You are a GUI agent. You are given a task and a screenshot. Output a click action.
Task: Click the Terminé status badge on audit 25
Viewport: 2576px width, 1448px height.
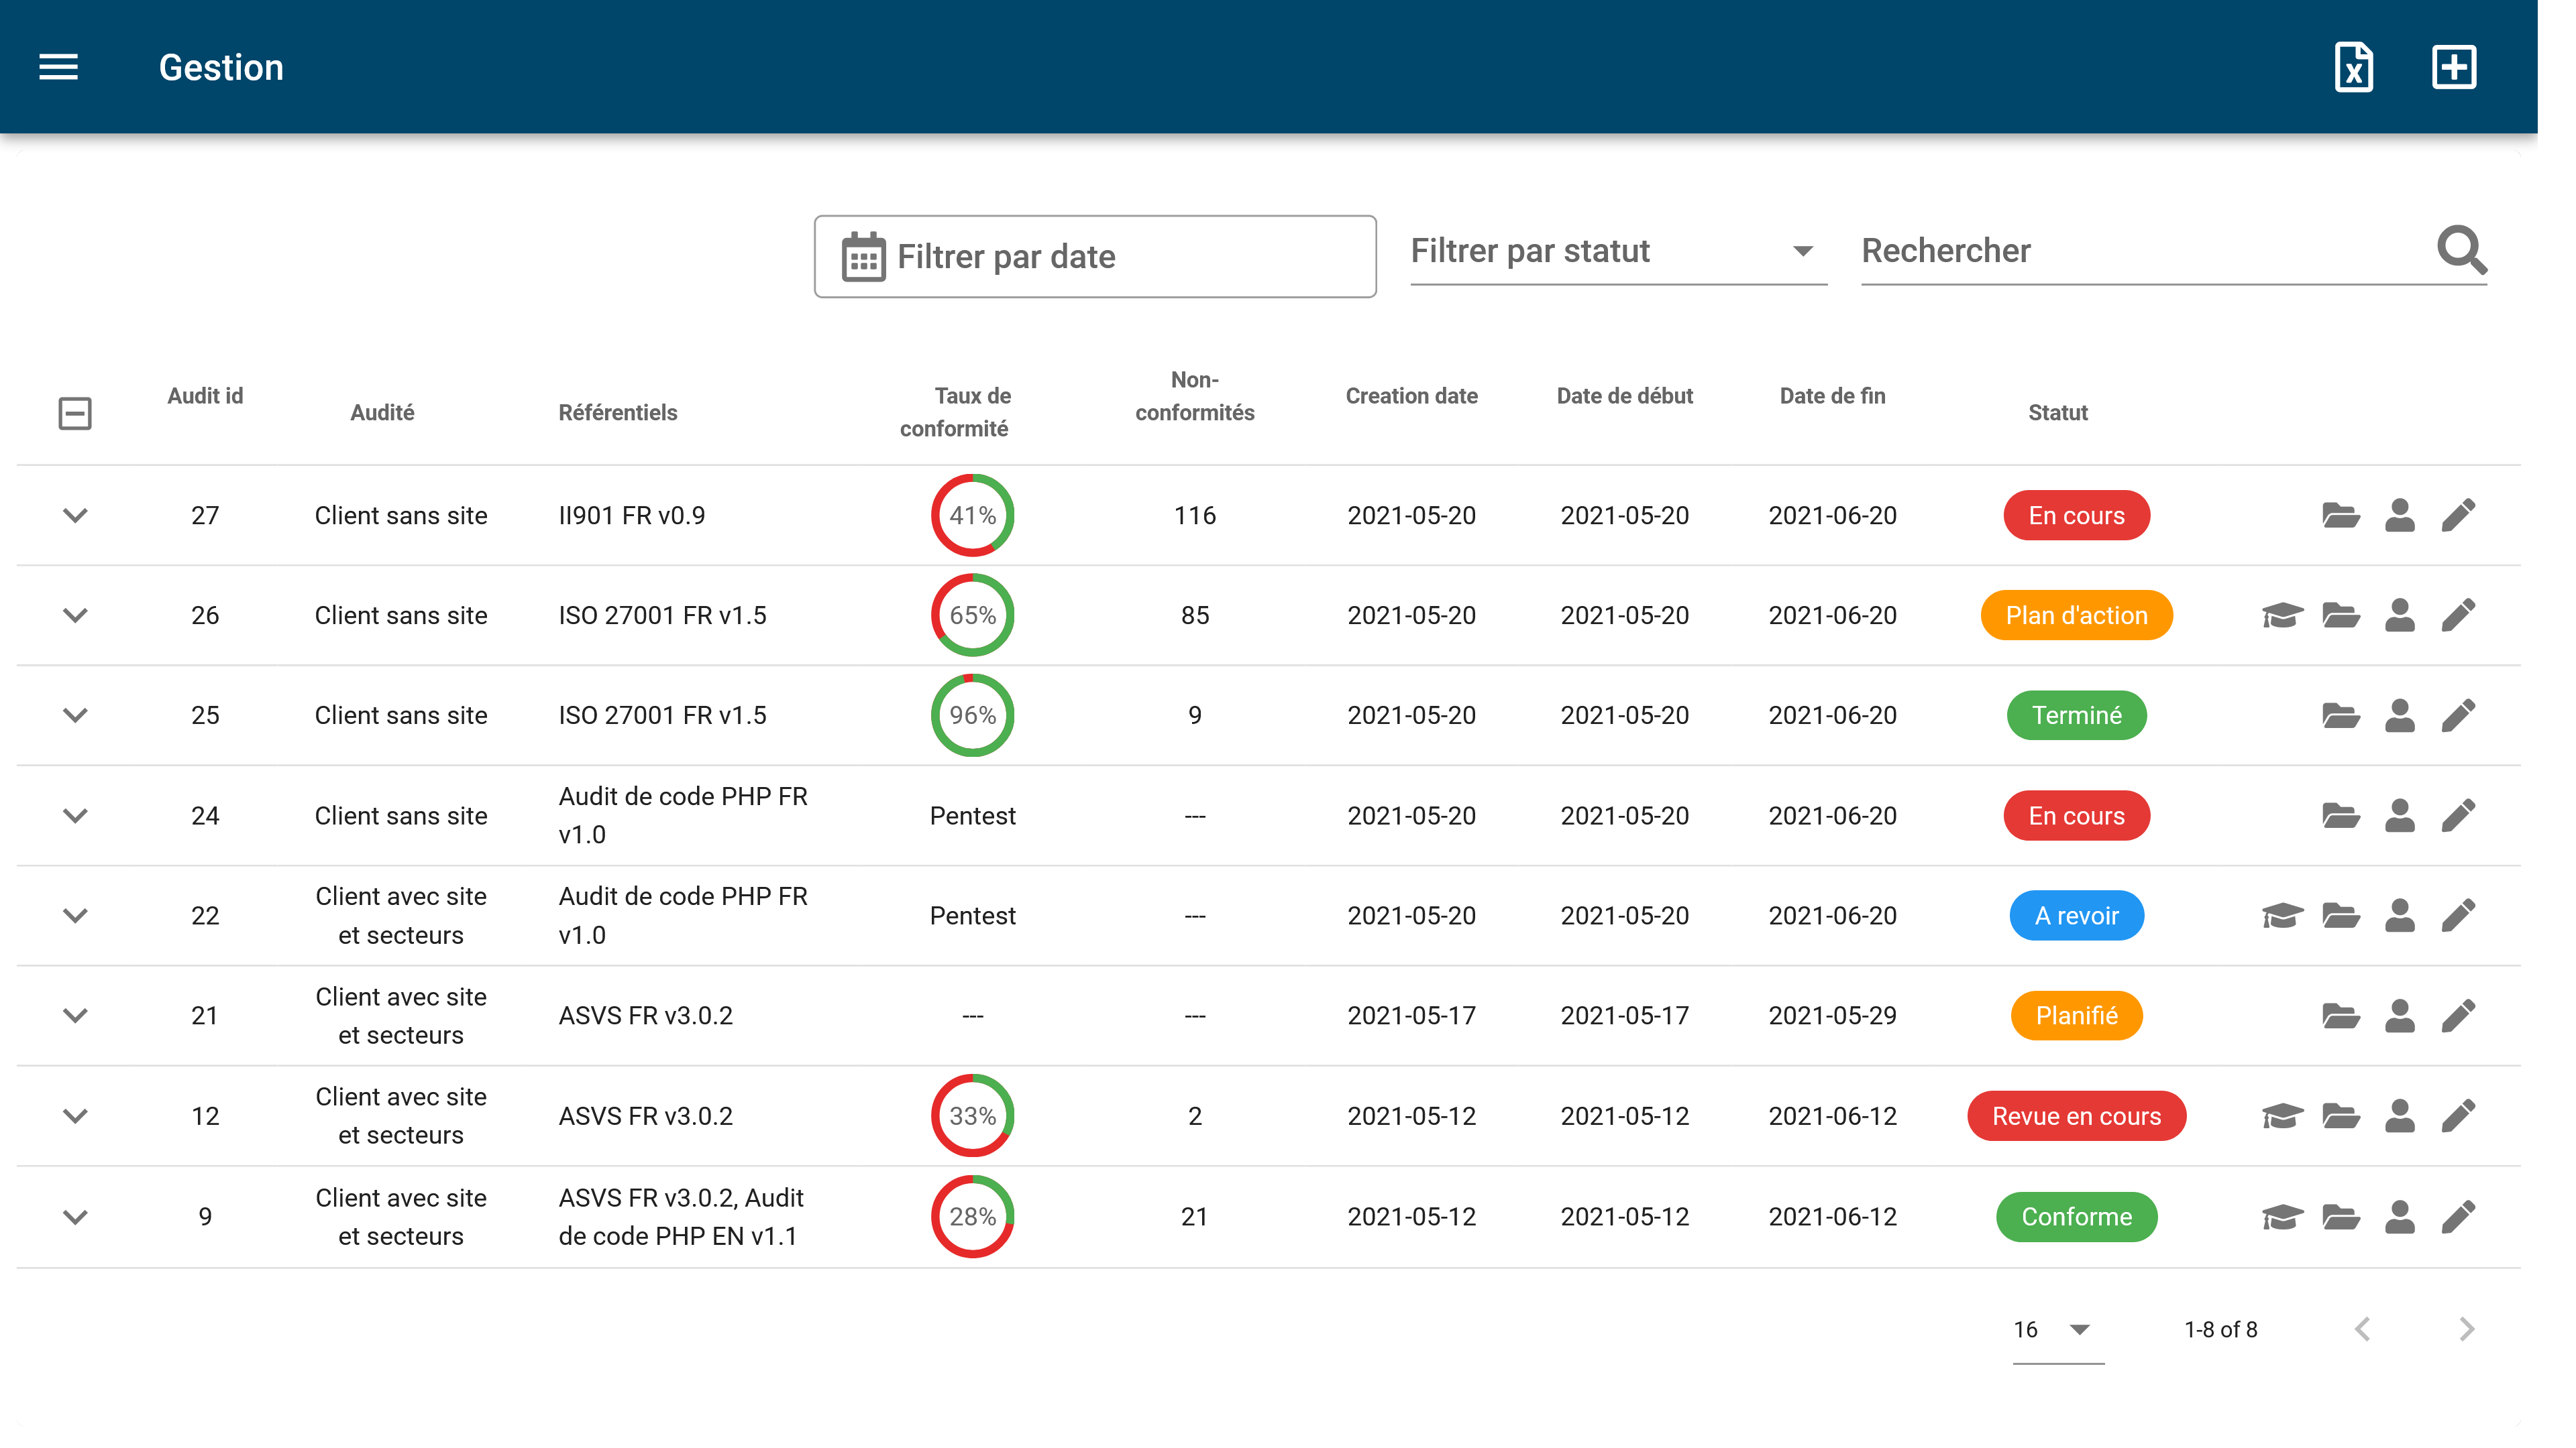(2076, 715)
